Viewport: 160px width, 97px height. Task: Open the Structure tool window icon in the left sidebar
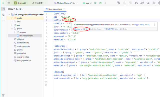pyautogui.click(x=3, y=15)
